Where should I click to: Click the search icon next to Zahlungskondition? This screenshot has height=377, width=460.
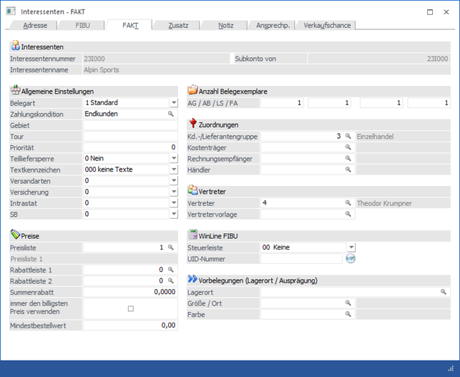(x=171, y=114)
